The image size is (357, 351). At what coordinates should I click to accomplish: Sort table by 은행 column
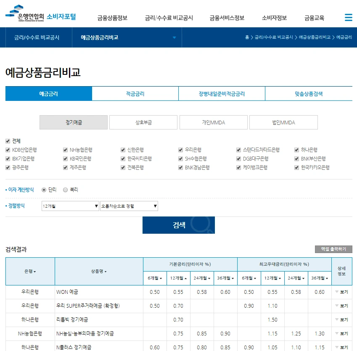pos(30,271)
